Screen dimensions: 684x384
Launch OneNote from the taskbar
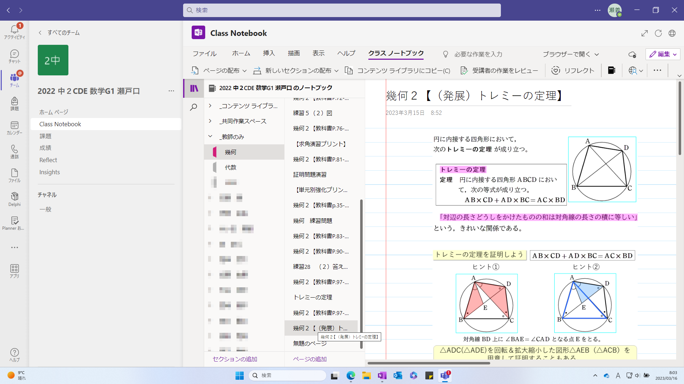[382, 375]
